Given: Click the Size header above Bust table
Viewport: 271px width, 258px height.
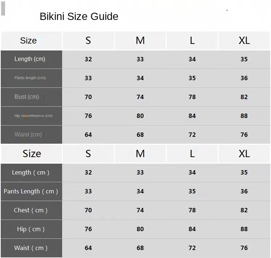Looking at the screenshot, I should (x=28, y=41).
